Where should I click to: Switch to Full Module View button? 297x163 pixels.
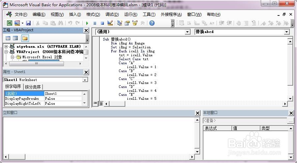pyautogui.click(x=101, y=103)
